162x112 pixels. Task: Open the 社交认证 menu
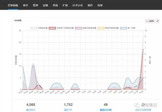[78, 5]
